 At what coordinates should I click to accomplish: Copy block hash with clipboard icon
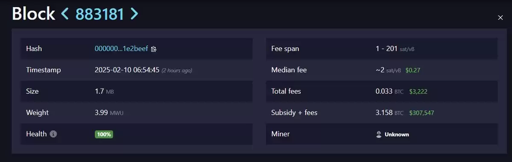(x=154, y=49)
